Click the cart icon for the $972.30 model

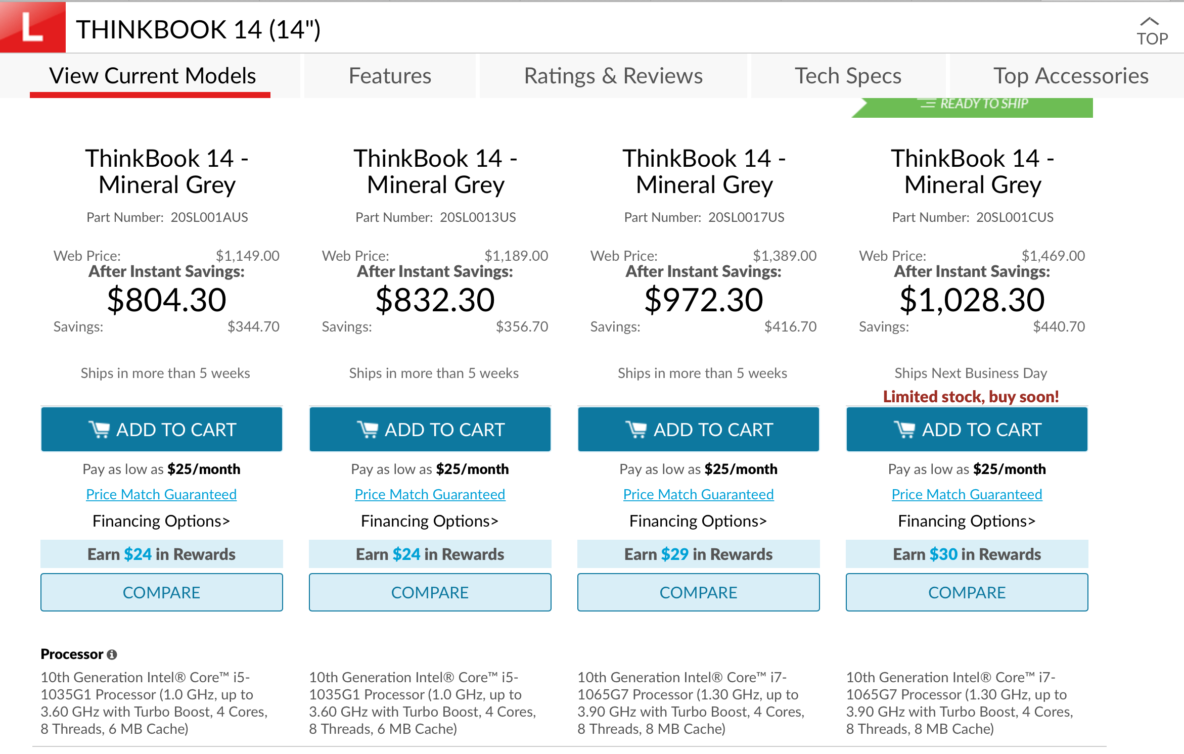coord(636,430)
